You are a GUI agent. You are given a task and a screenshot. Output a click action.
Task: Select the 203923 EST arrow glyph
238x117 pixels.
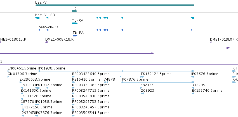pyautogui.click(x=142, y=93)
